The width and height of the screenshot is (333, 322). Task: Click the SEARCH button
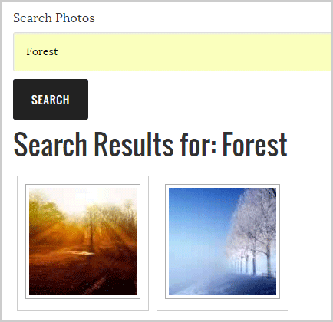coord(51,99)
